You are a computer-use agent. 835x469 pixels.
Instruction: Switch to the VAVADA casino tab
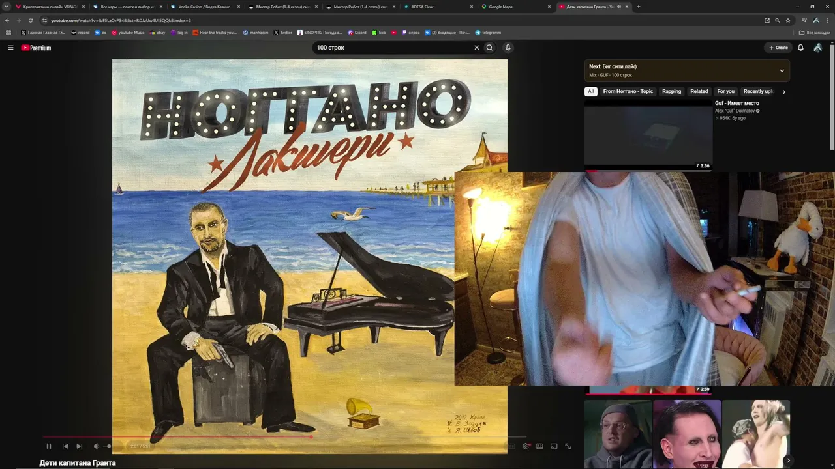(x=50, y=7)
